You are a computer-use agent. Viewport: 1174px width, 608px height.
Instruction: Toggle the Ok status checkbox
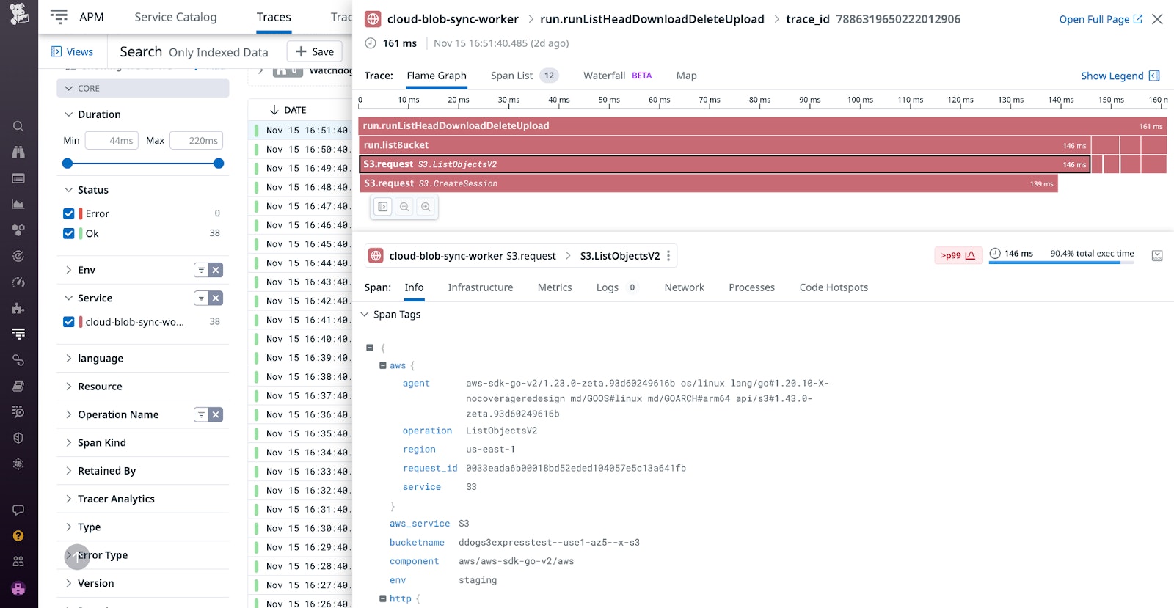click(x=69, y=233)
